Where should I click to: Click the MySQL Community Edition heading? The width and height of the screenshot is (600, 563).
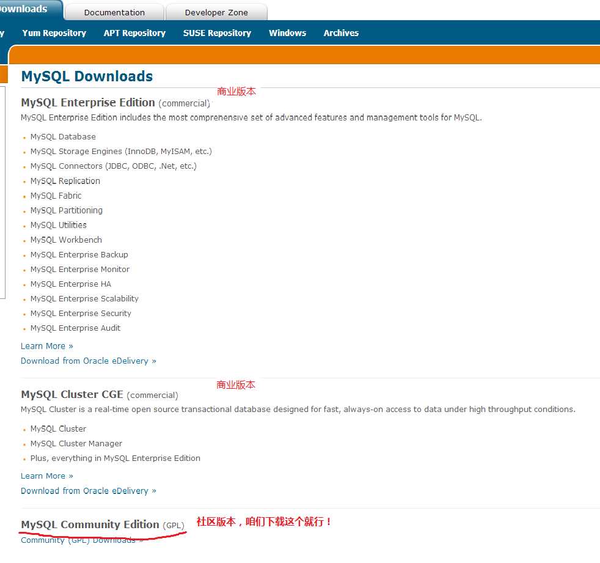coord(90,524)
